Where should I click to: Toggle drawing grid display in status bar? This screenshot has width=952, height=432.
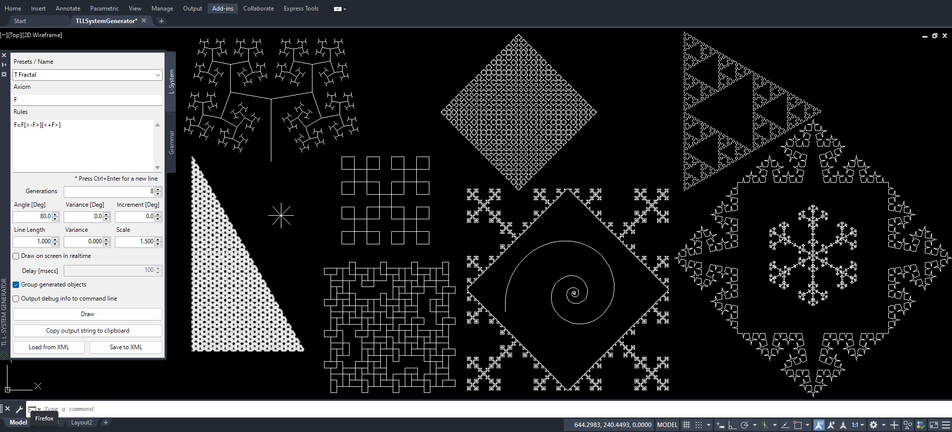click(x=687, y=424)
